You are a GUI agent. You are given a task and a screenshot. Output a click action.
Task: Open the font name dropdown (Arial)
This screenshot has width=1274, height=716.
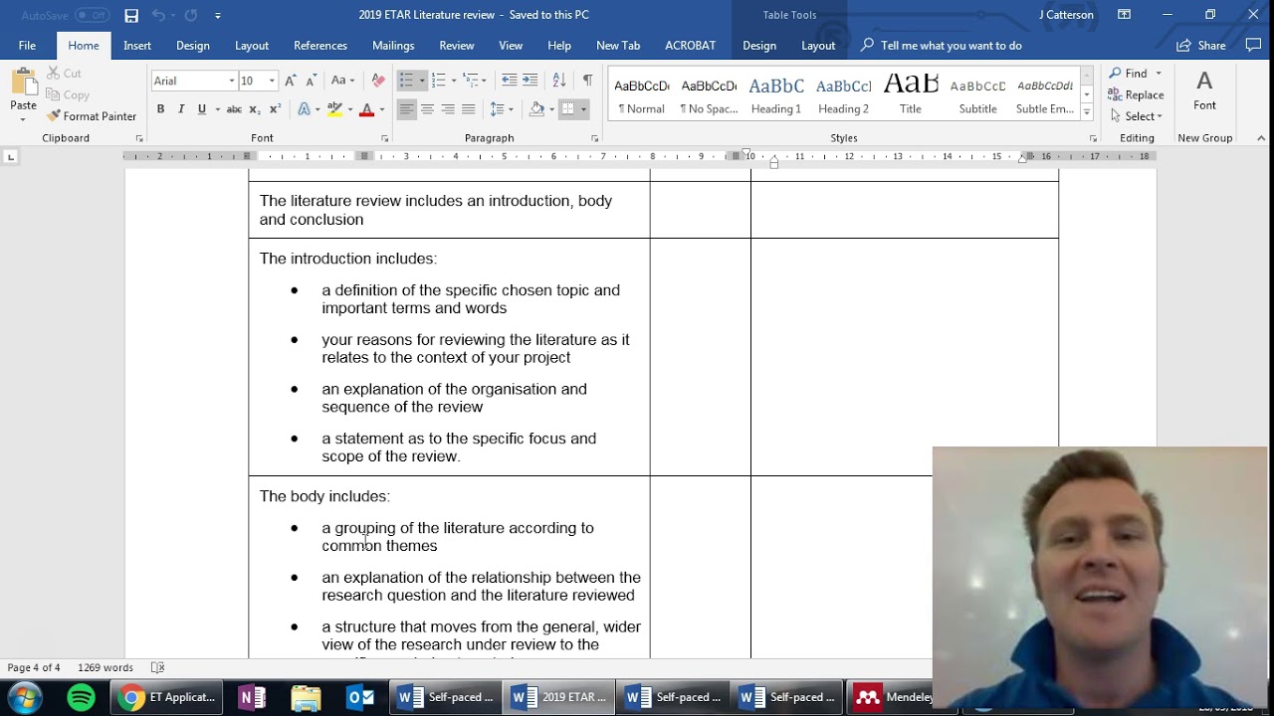pyautogui.click(x=232, y=81)
